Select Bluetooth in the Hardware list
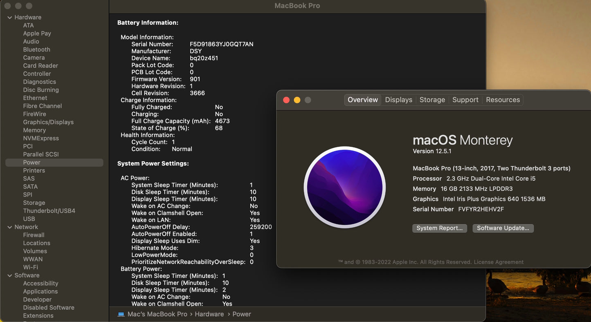 36,49
